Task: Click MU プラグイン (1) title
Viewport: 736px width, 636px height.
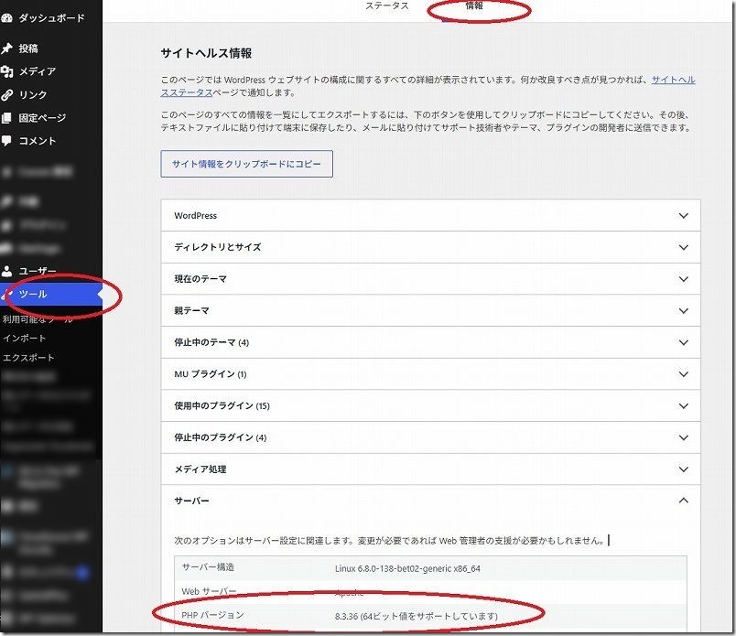Action: (x=211, y=374)
